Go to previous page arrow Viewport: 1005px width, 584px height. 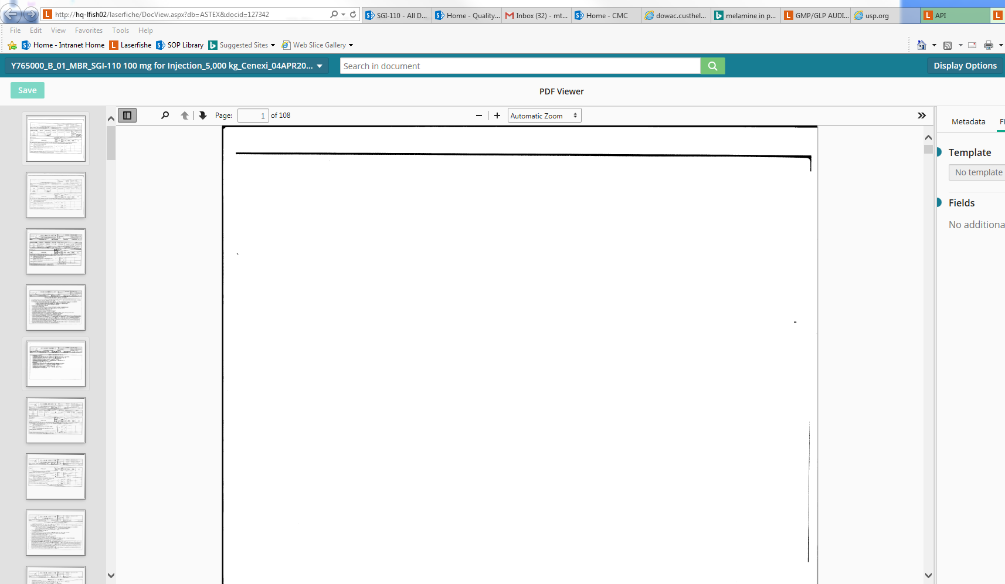click(185, 116)
